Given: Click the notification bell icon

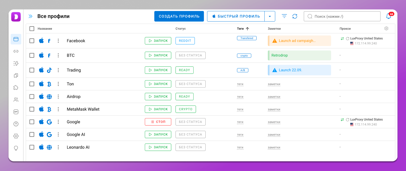Looking at the screenshot, I should pos(388,16).
